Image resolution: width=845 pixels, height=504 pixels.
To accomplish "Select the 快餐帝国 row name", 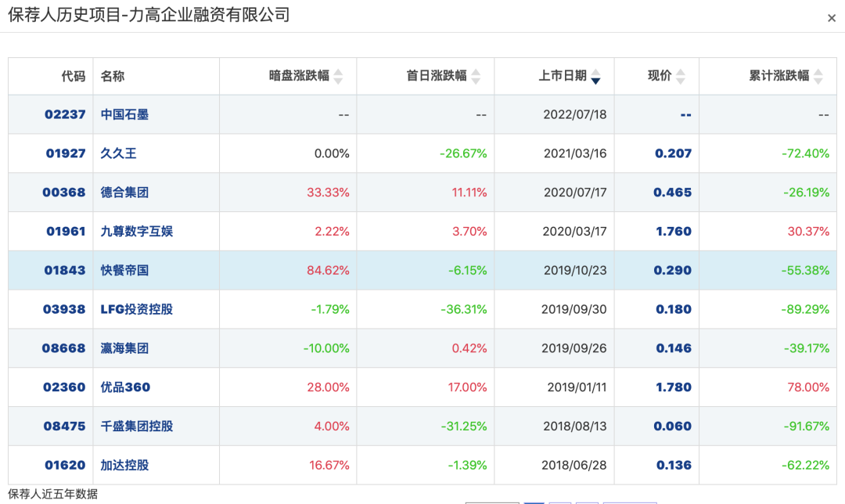I will [x=124, y=270].
